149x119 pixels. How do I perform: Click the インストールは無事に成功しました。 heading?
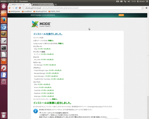[52, 103]
